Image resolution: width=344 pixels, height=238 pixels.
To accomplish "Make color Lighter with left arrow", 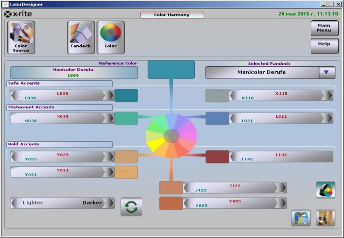I will pyautogui.click(x=16, y=203).
